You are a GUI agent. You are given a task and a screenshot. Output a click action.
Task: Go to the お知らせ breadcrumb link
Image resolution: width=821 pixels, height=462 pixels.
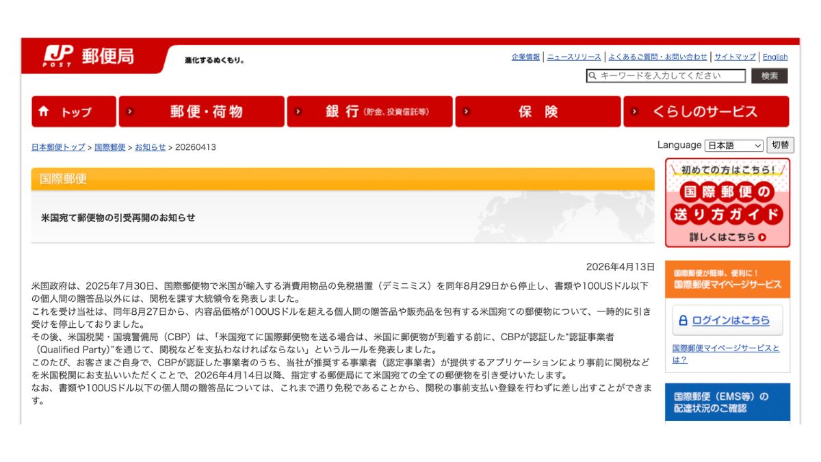click(150, 147)
